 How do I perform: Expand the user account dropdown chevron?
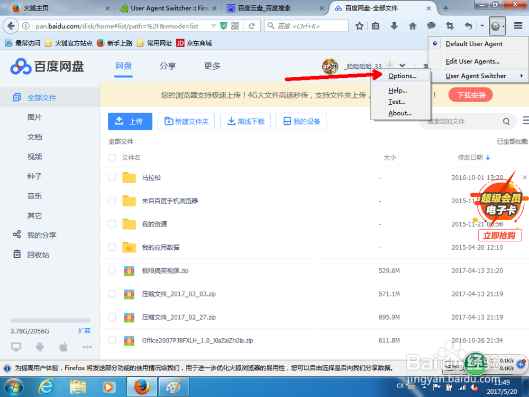[402, 66]
